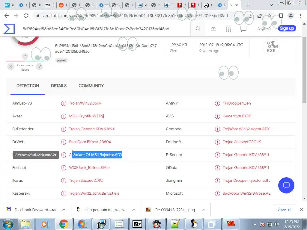Click the peexe tag
Screen dimensions: 307x230
tap(61, 60)
